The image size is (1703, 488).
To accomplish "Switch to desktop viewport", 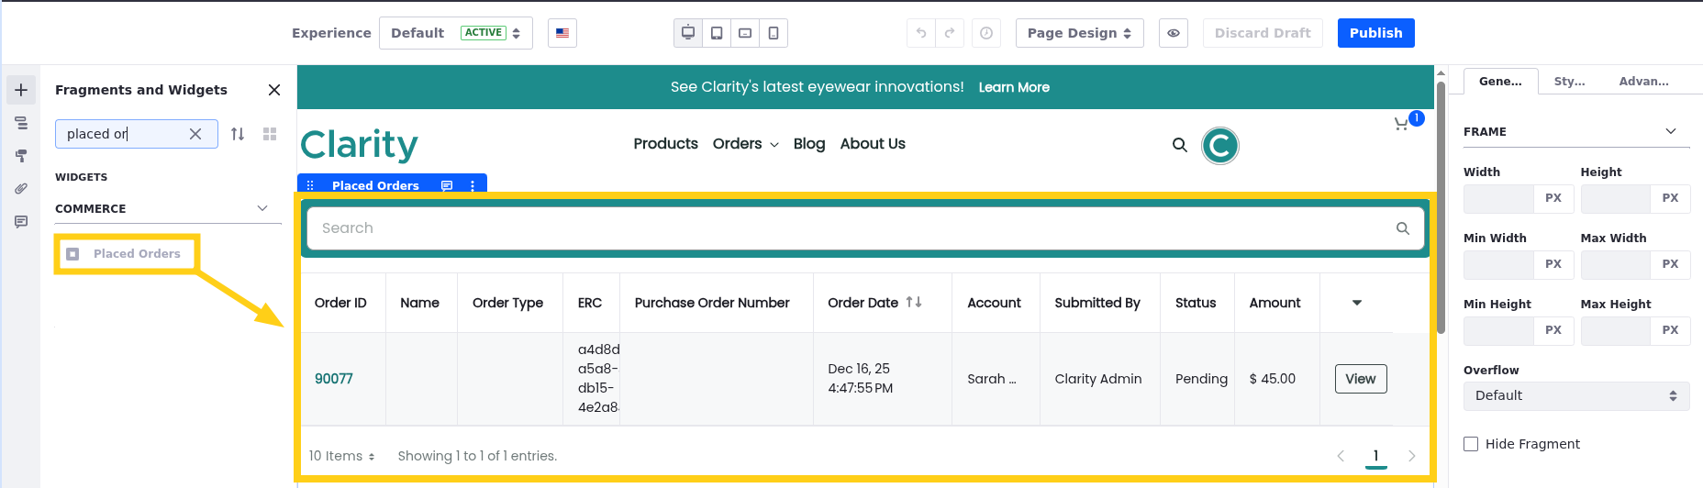I will pos(688,33).
